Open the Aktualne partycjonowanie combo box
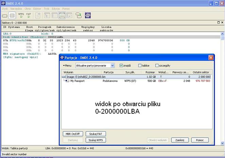Viewport: 225px width, 158px height. (95, 66)
